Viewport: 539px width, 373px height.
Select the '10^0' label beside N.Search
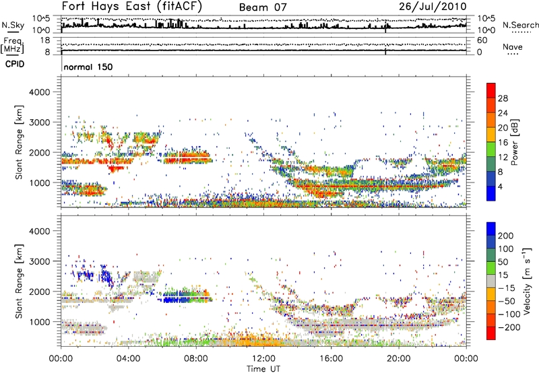(x=486, y=30)
